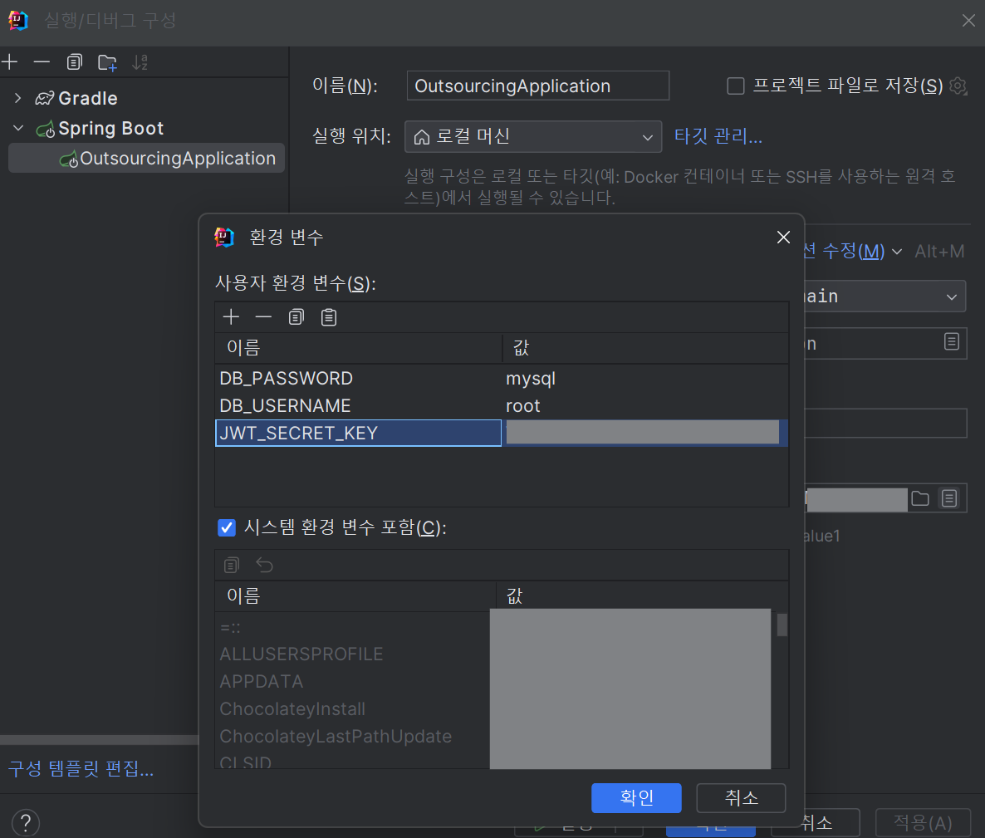Add a new run configuration
The width and height of the screenshot is (985, 838).
point(10,61)
